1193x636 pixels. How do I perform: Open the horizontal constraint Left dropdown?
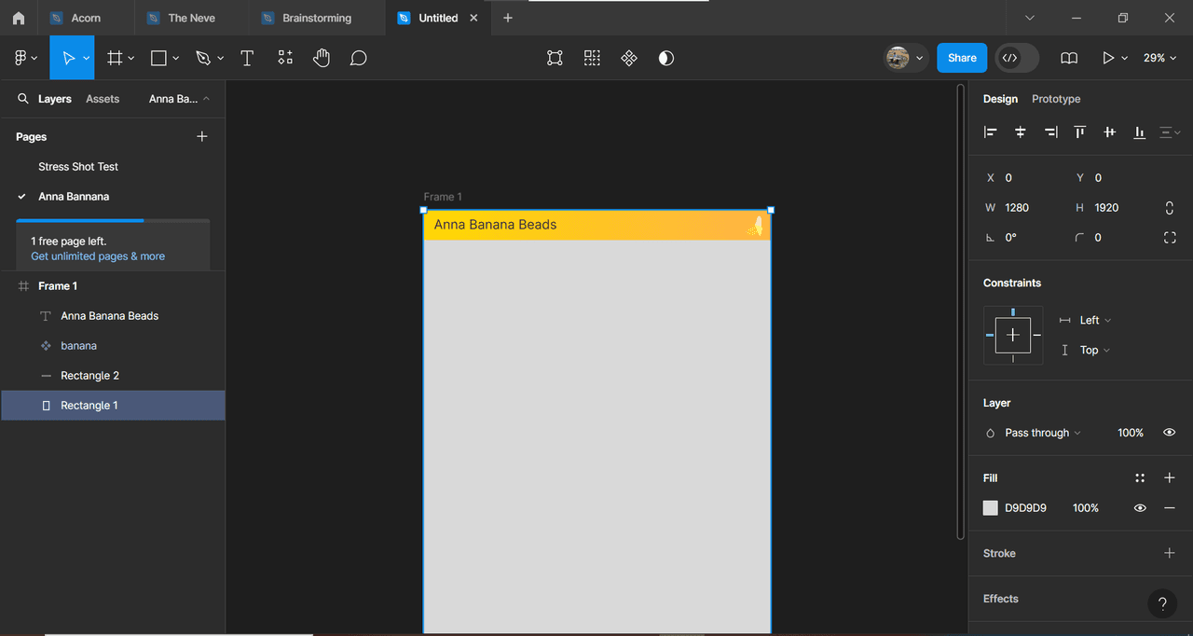point(1087,320)
